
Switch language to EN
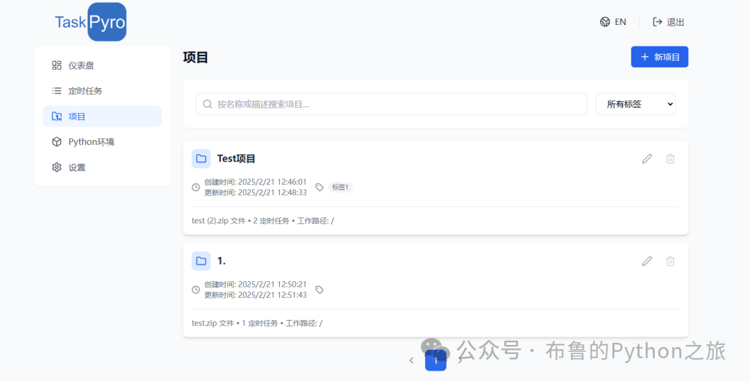pyautogui.click(x=620, y=22)
